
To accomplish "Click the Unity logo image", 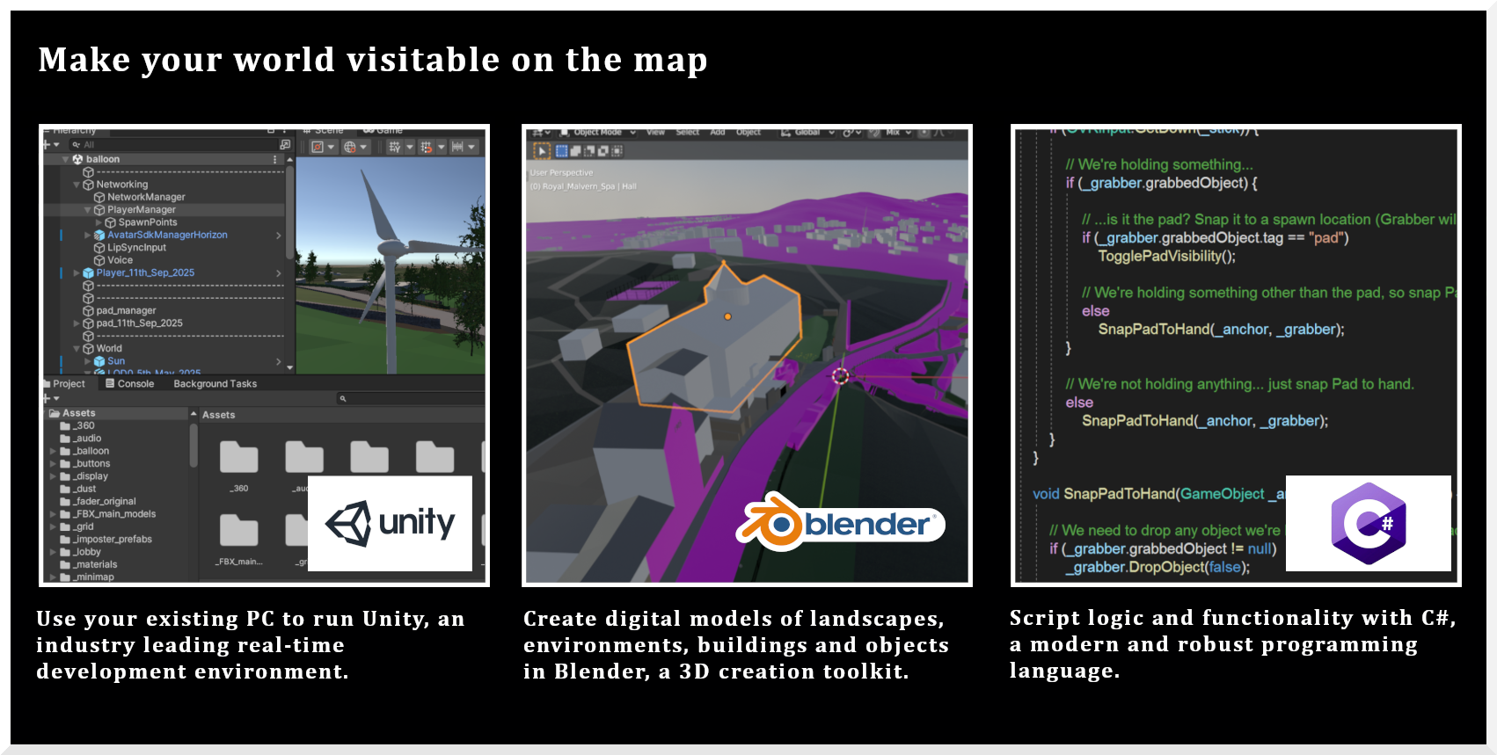I will (390, 524).
